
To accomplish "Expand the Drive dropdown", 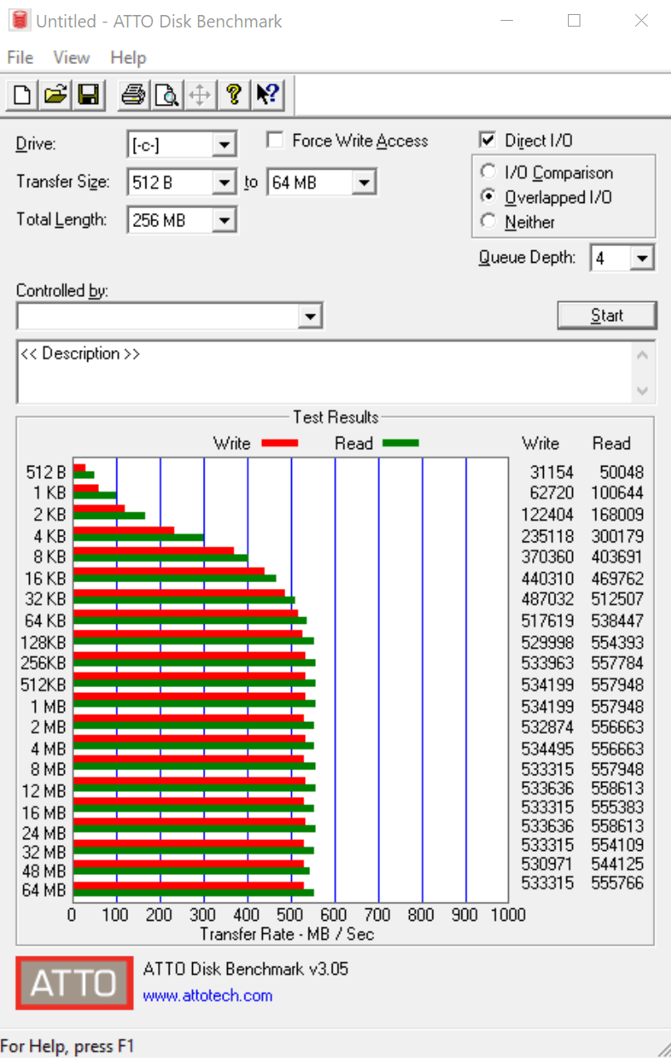I will 223,145.
